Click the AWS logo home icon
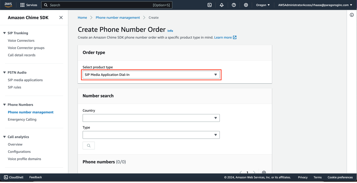 pos(8,5)
